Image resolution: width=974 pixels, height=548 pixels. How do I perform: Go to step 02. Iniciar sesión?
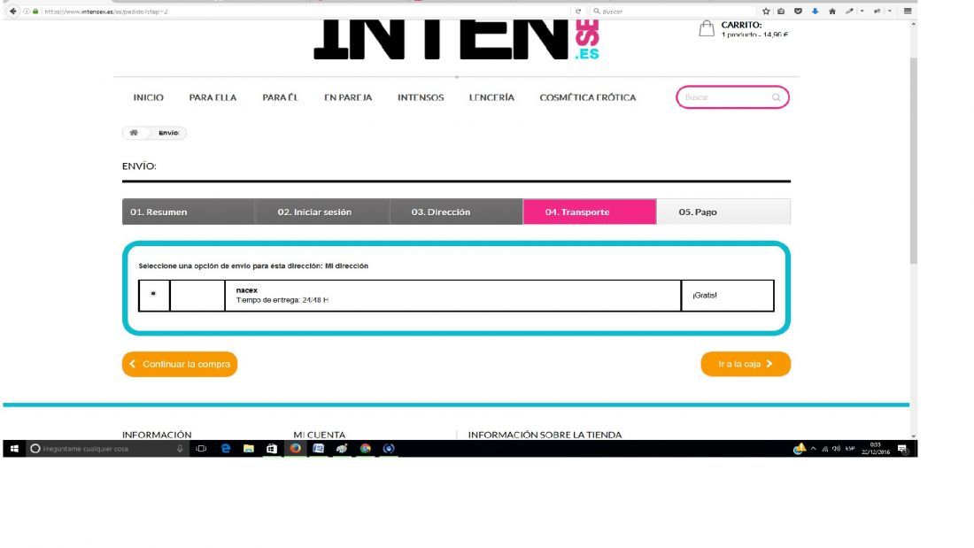(322, 212)
